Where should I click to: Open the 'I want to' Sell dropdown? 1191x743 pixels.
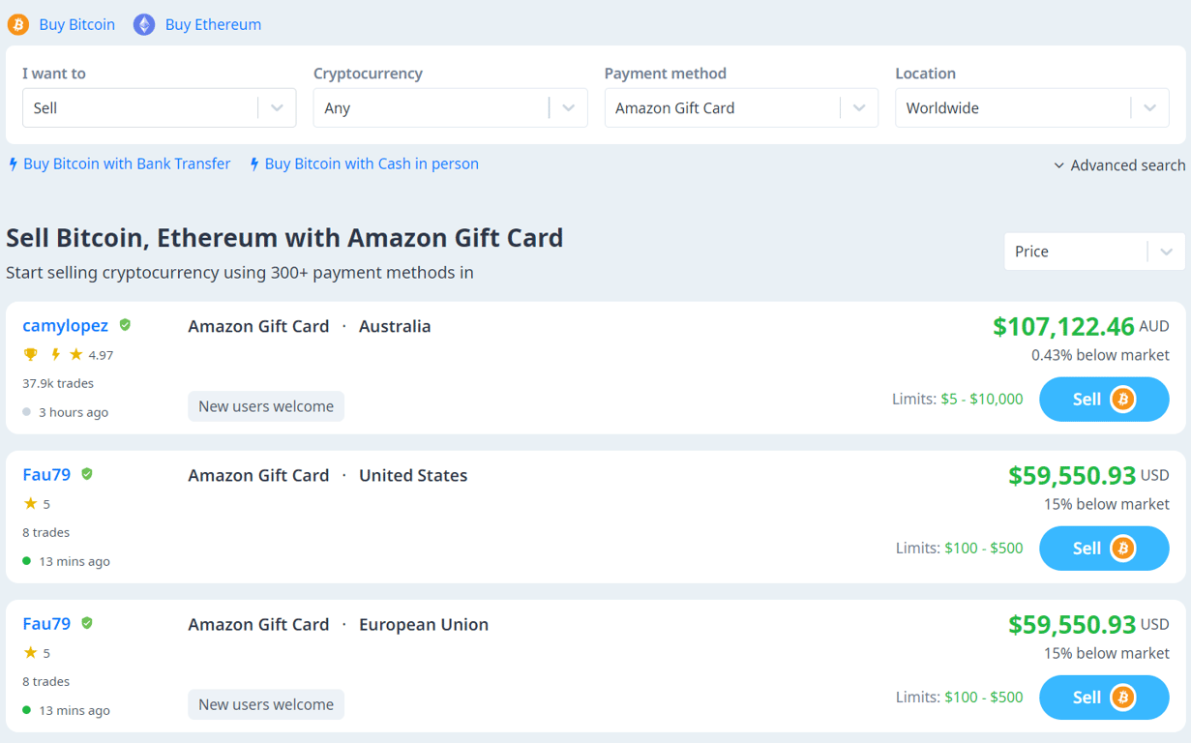pos(159,107)
